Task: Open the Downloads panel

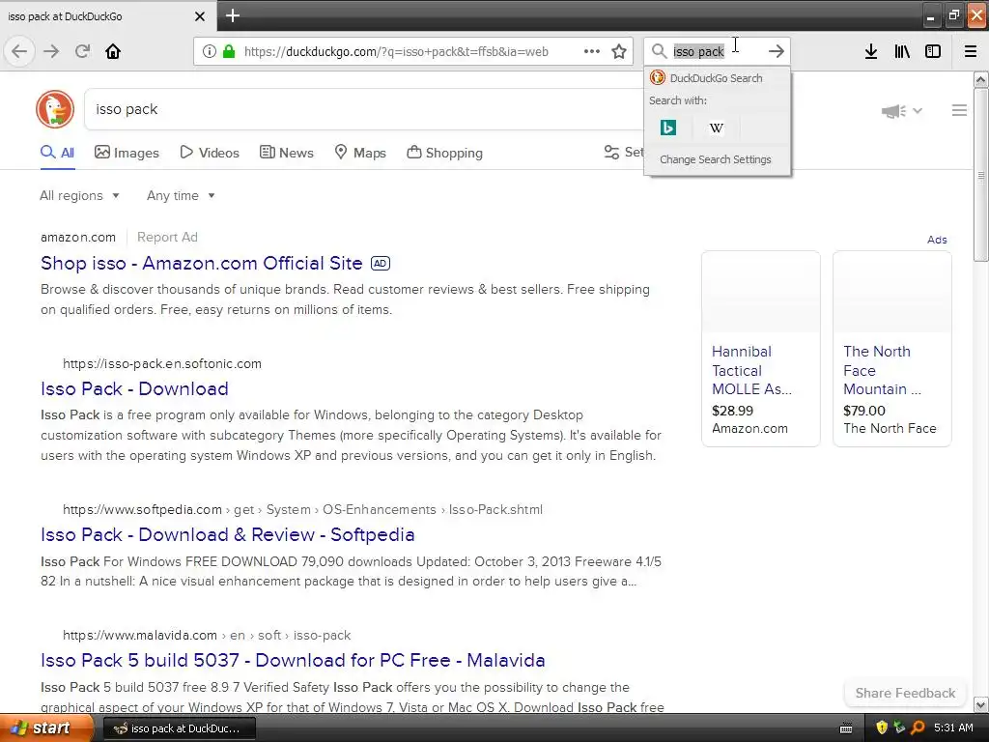Action: [871, 51]
